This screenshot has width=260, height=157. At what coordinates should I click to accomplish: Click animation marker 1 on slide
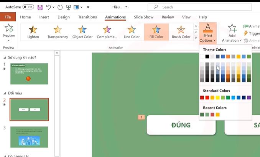[x=141, y=117]
